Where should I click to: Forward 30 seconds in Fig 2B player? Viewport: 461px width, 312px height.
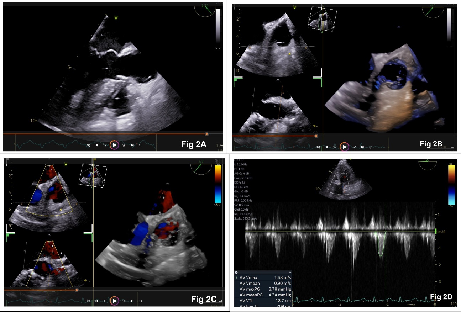[354, 147]
